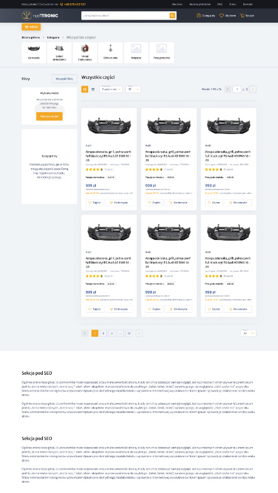Focus the part search input field
Image resolution: width=278 pixels, height=493 pixels.
point(125,15)
